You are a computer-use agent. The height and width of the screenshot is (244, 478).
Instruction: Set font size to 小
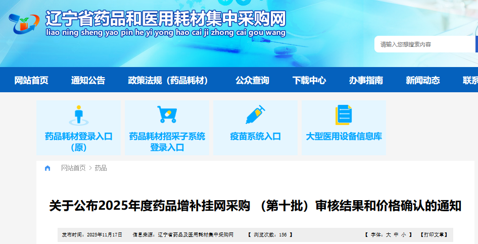[x=404, y=235]
